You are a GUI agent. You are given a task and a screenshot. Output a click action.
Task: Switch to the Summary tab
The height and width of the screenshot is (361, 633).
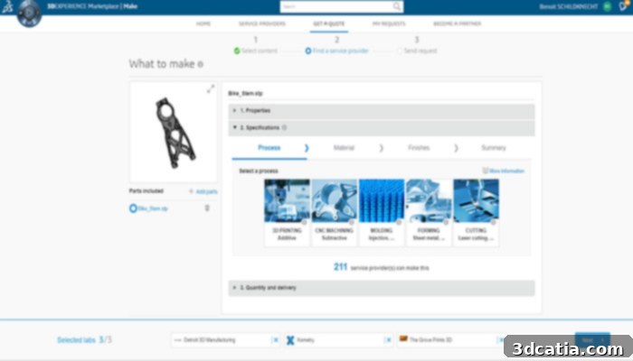point(494,148)
